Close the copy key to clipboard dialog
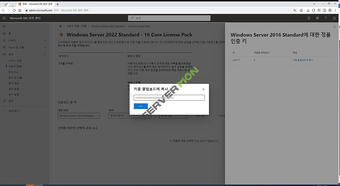The height and width of the screenshot is (186, 340). pos(203,89)
